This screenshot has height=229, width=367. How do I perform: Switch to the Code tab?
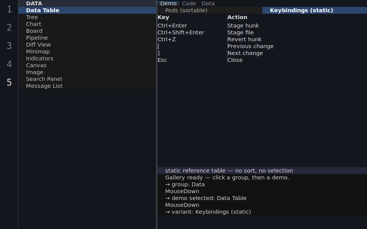point(189,3)
